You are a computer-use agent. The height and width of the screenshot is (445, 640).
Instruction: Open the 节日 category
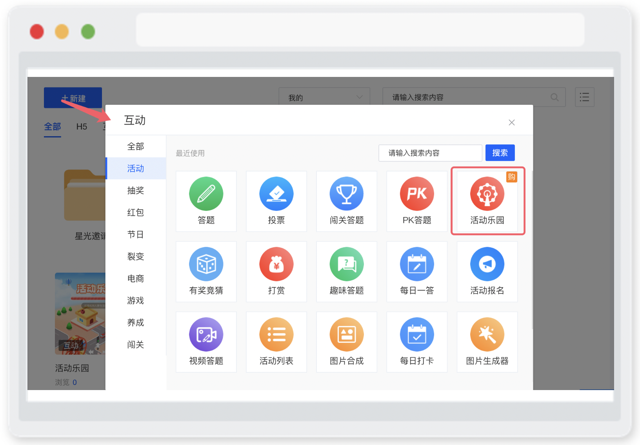pyautogui.click(x=136, y=234)
